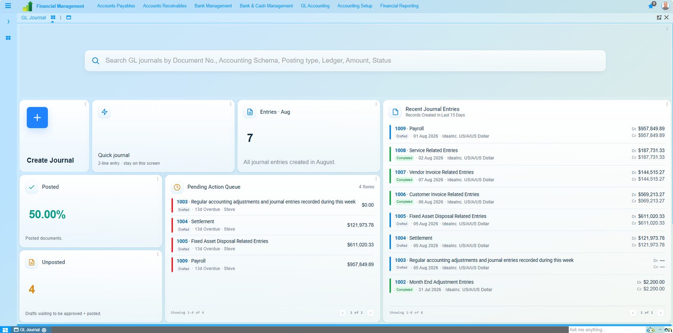Click the Quick journal lightning icon
Image resolution: width=673 pixels, height=333 pixels.
click(104, 112)
